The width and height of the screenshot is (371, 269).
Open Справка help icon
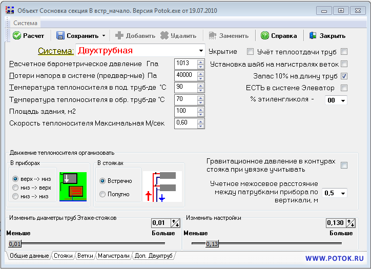click(264, 36)
